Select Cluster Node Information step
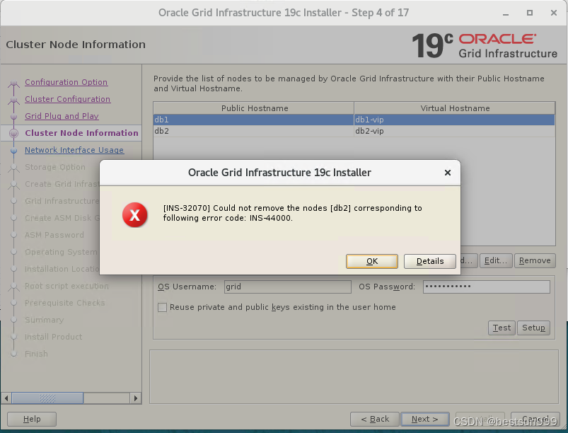Screen dimensions: 568x433 click(81, 133)
